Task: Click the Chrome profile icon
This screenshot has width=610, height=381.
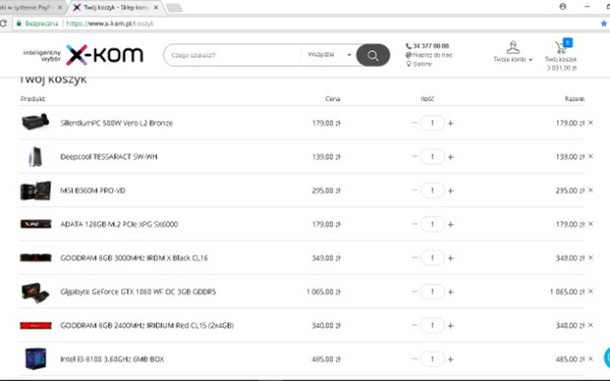Action: tap(563, 6)
